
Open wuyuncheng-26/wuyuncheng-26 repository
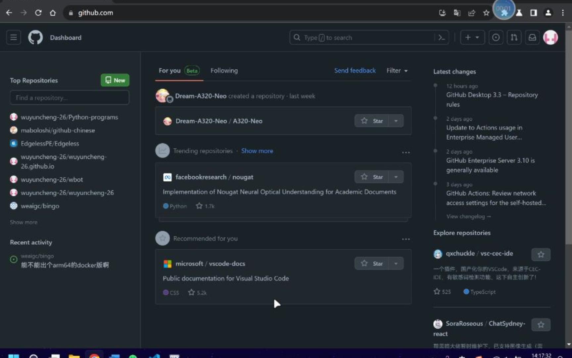click(x=67, y=193)
